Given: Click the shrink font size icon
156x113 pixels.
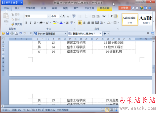Looking at the screenshot, I should [68, 16].
